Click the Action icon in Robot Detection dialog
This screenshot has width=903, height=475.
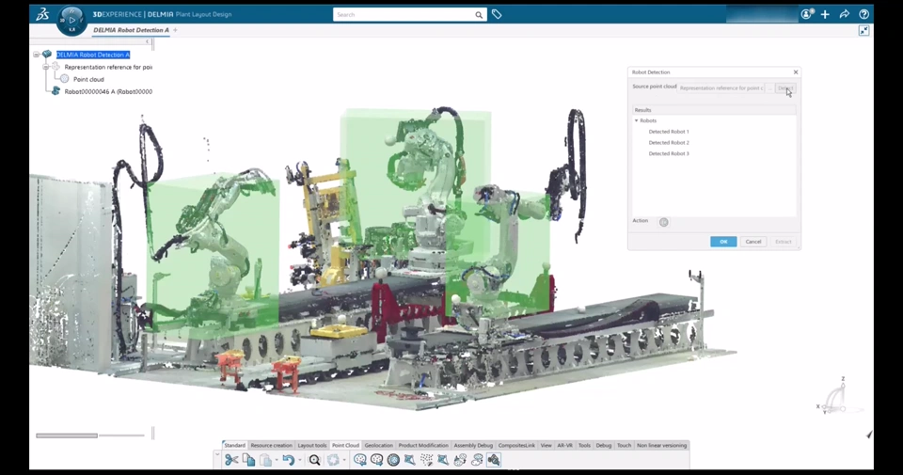tap(663, 222)
